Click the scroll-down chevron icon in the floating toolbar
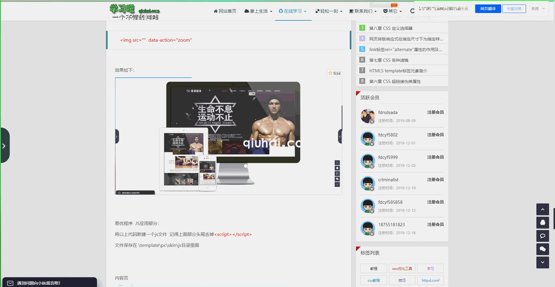This screenshot has width=555, height=287. click(543, 262)
